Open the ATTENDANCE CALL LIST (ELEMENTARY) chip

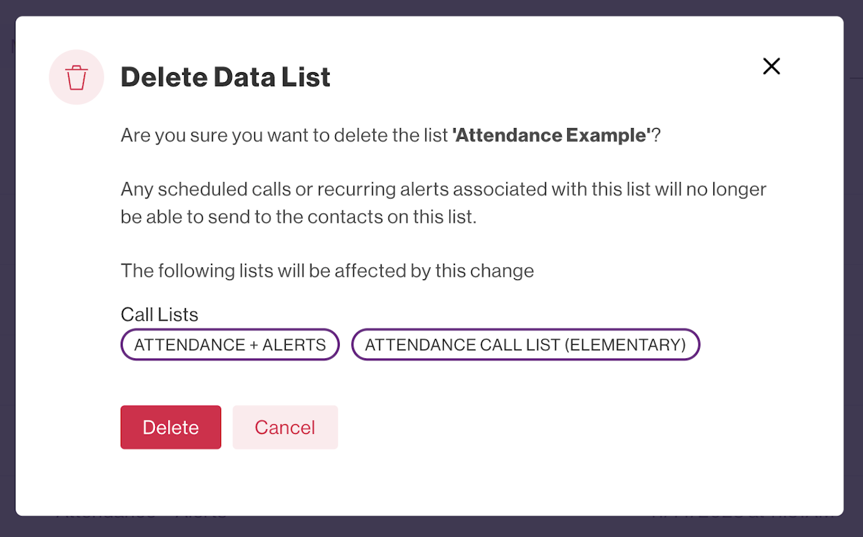[525, 345]
